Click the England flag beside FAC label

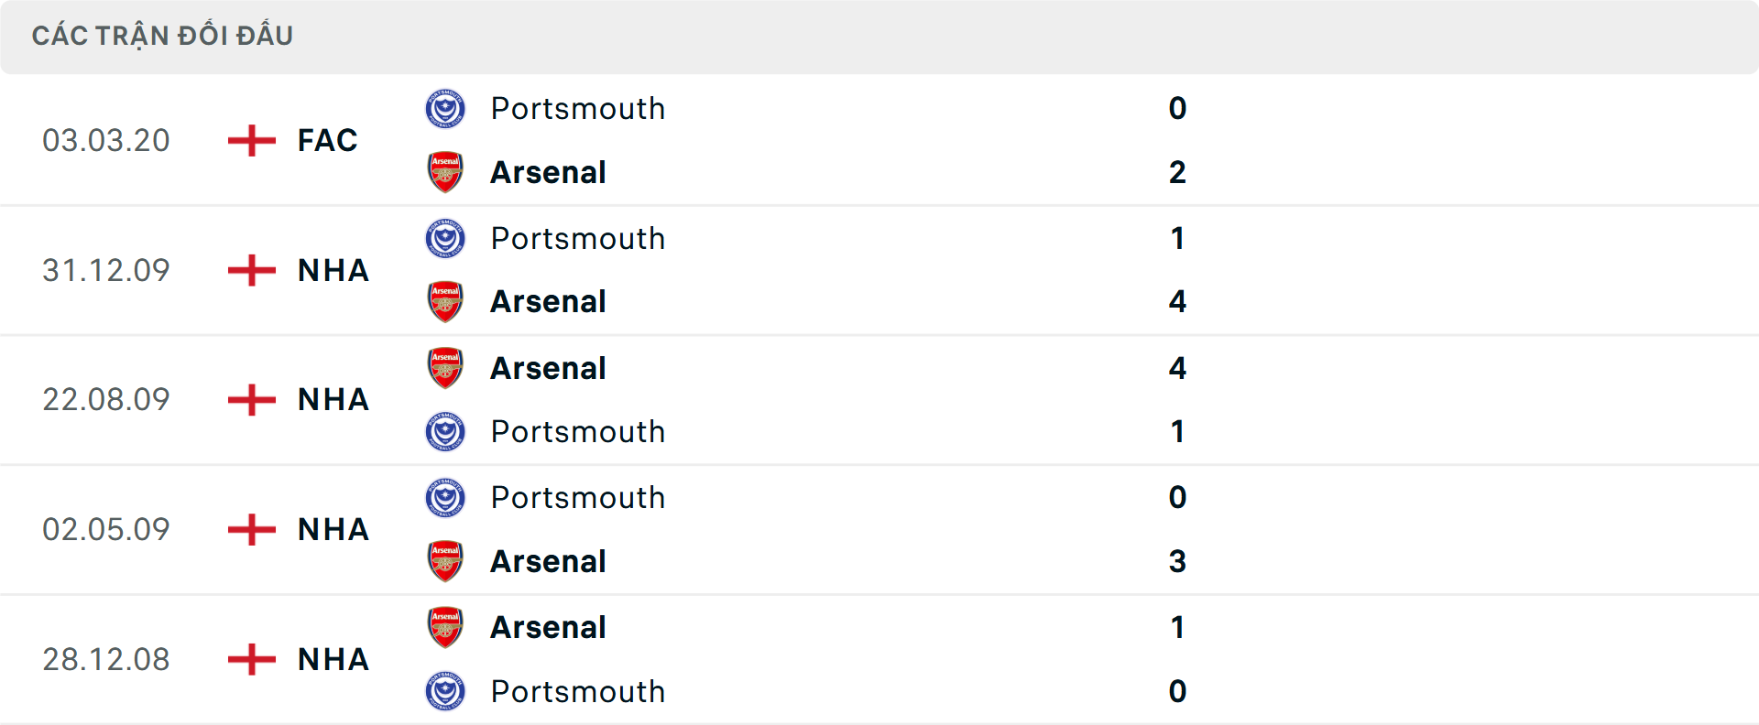point(249,140)
